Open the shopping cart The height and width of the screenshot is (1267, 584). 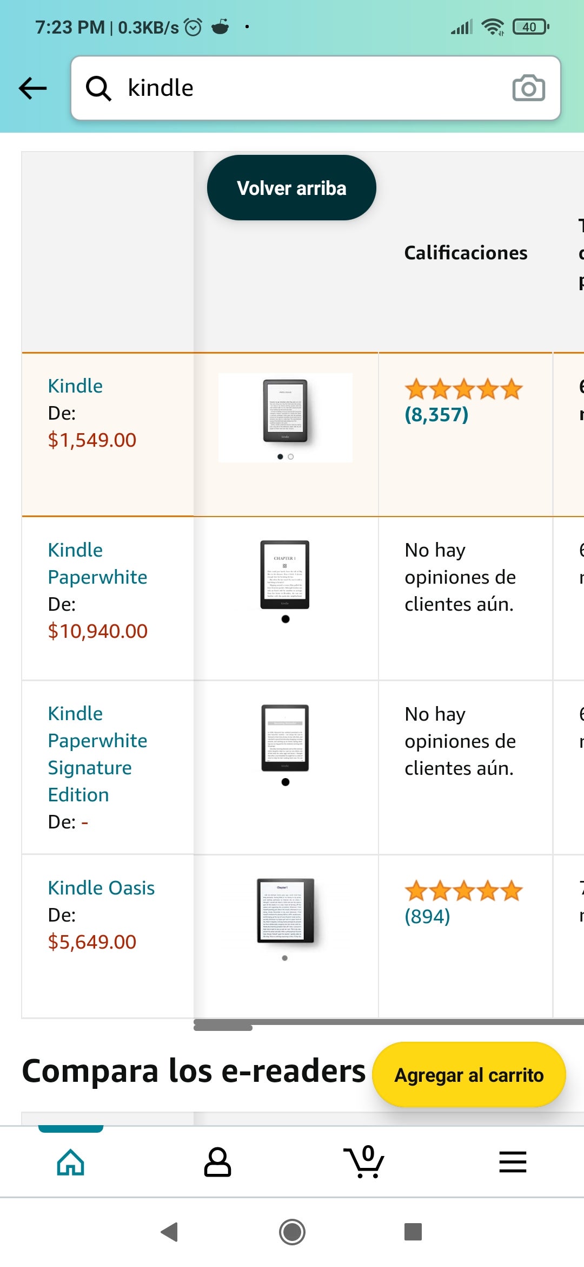point(364,1162)
